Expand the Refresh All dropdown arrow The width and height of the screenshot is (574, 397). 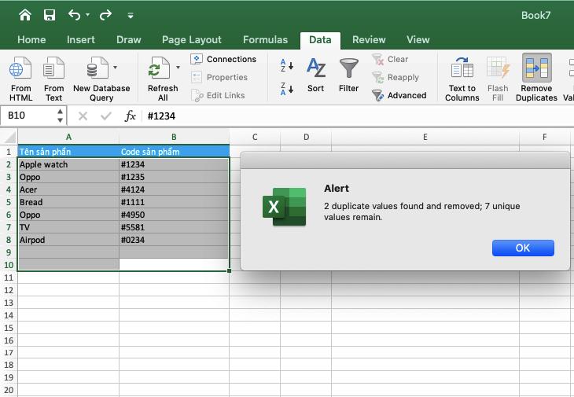178,68
